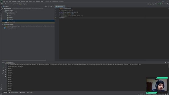
Task: Click Run with Coverage icon
Action: pos(163,4)
